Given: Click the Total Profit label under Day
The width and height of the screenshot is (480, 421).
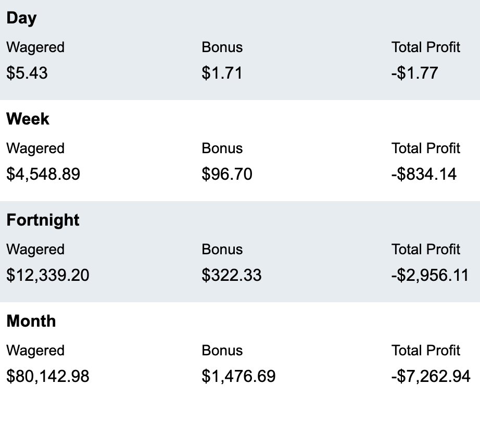Looking at the screenshot, I should tap(426, 47).
